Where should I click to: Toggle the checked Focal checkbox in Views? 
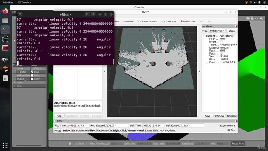[222, 54]
